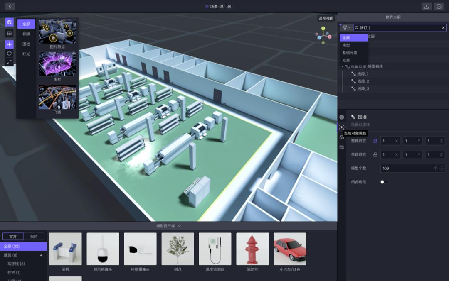
Task: Open the split view icon below the scene icon
Action: (9, 34)
